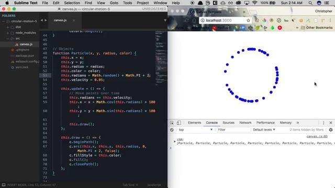Click the green leaf bookmark icon
The image size is (335, 188).
coord(258,28)
